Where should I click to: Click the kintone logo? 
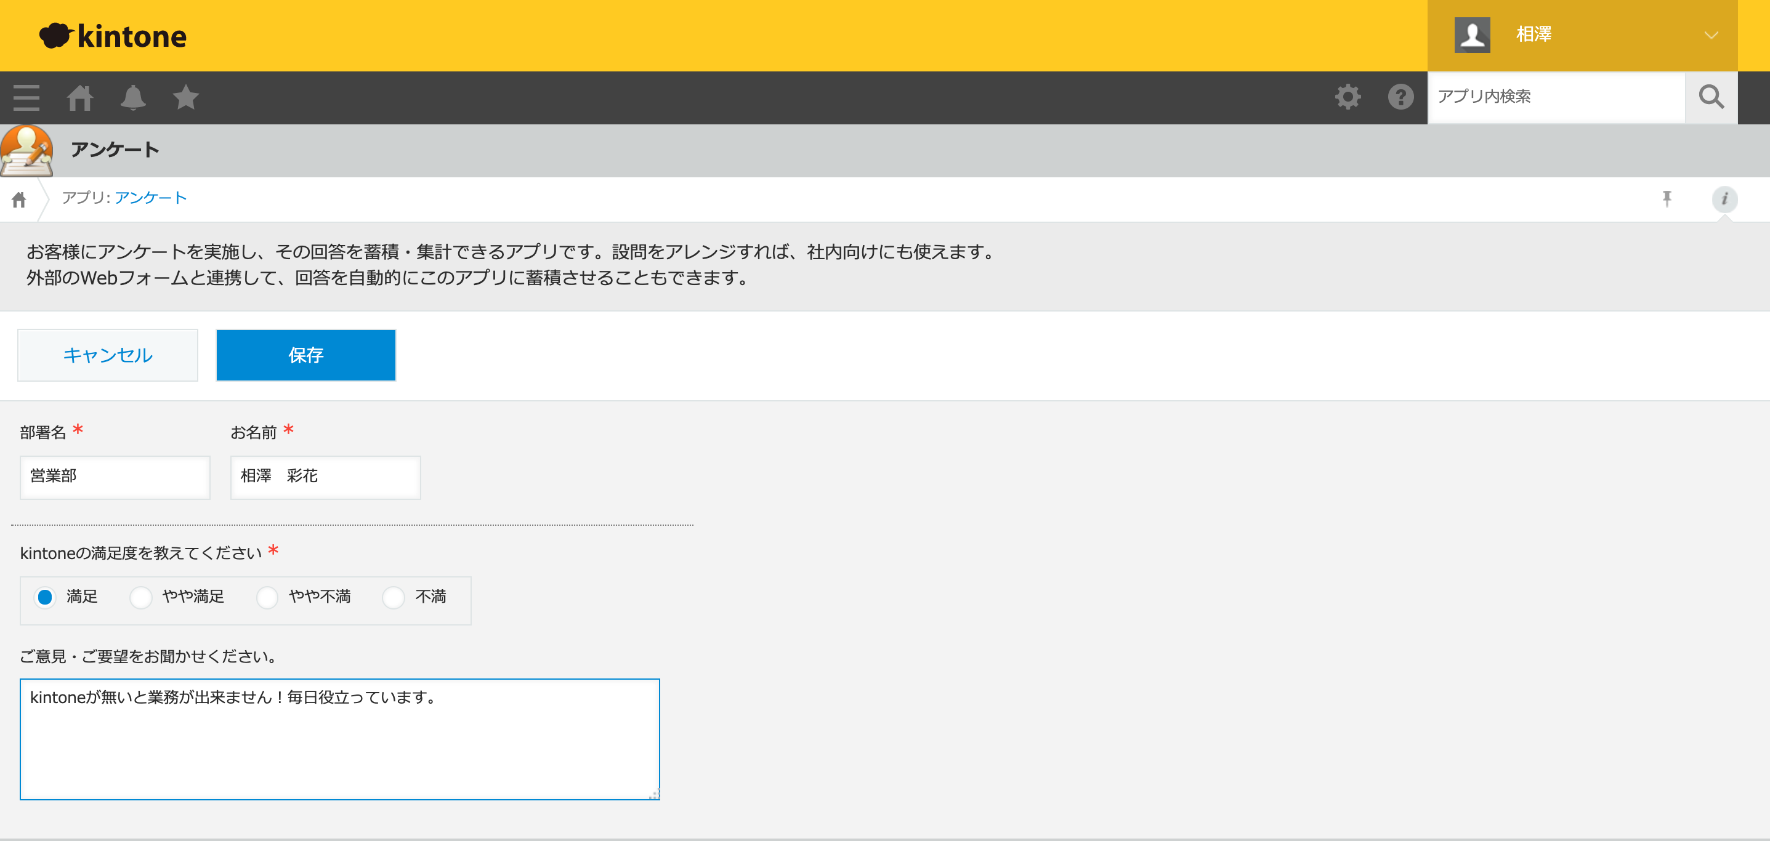click(113, 36)
